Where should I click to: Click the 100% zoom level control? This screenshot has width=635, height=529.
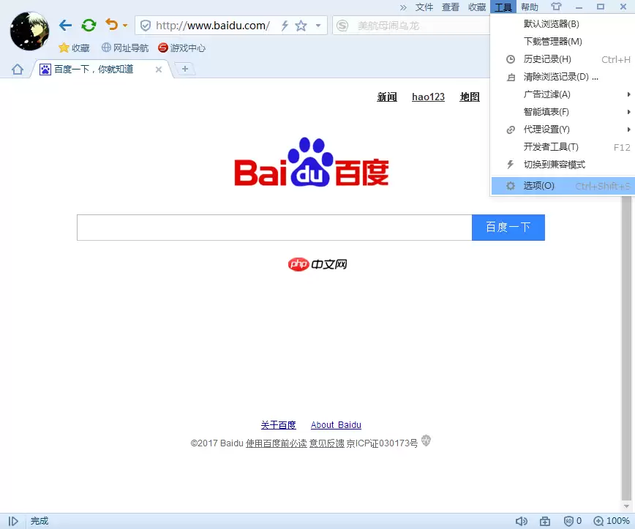click(x=613, y=520)
